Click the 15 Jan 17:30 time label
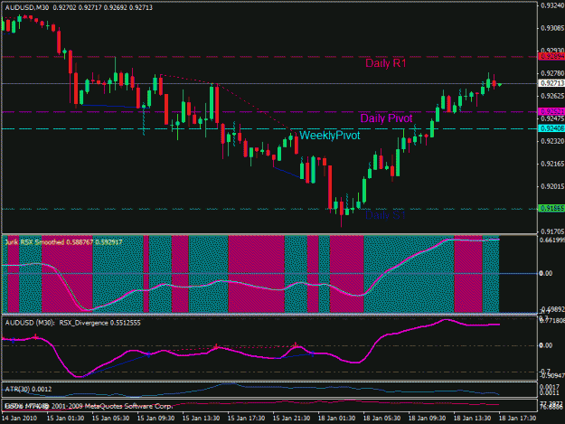 click(x=246, y=419)
